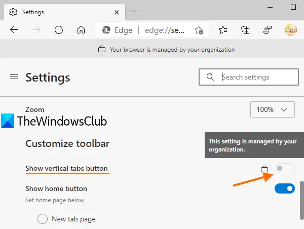Screen dimensions: 304x229
Task: Click the Edge logo in address bar
Action: tap(106, 30)
